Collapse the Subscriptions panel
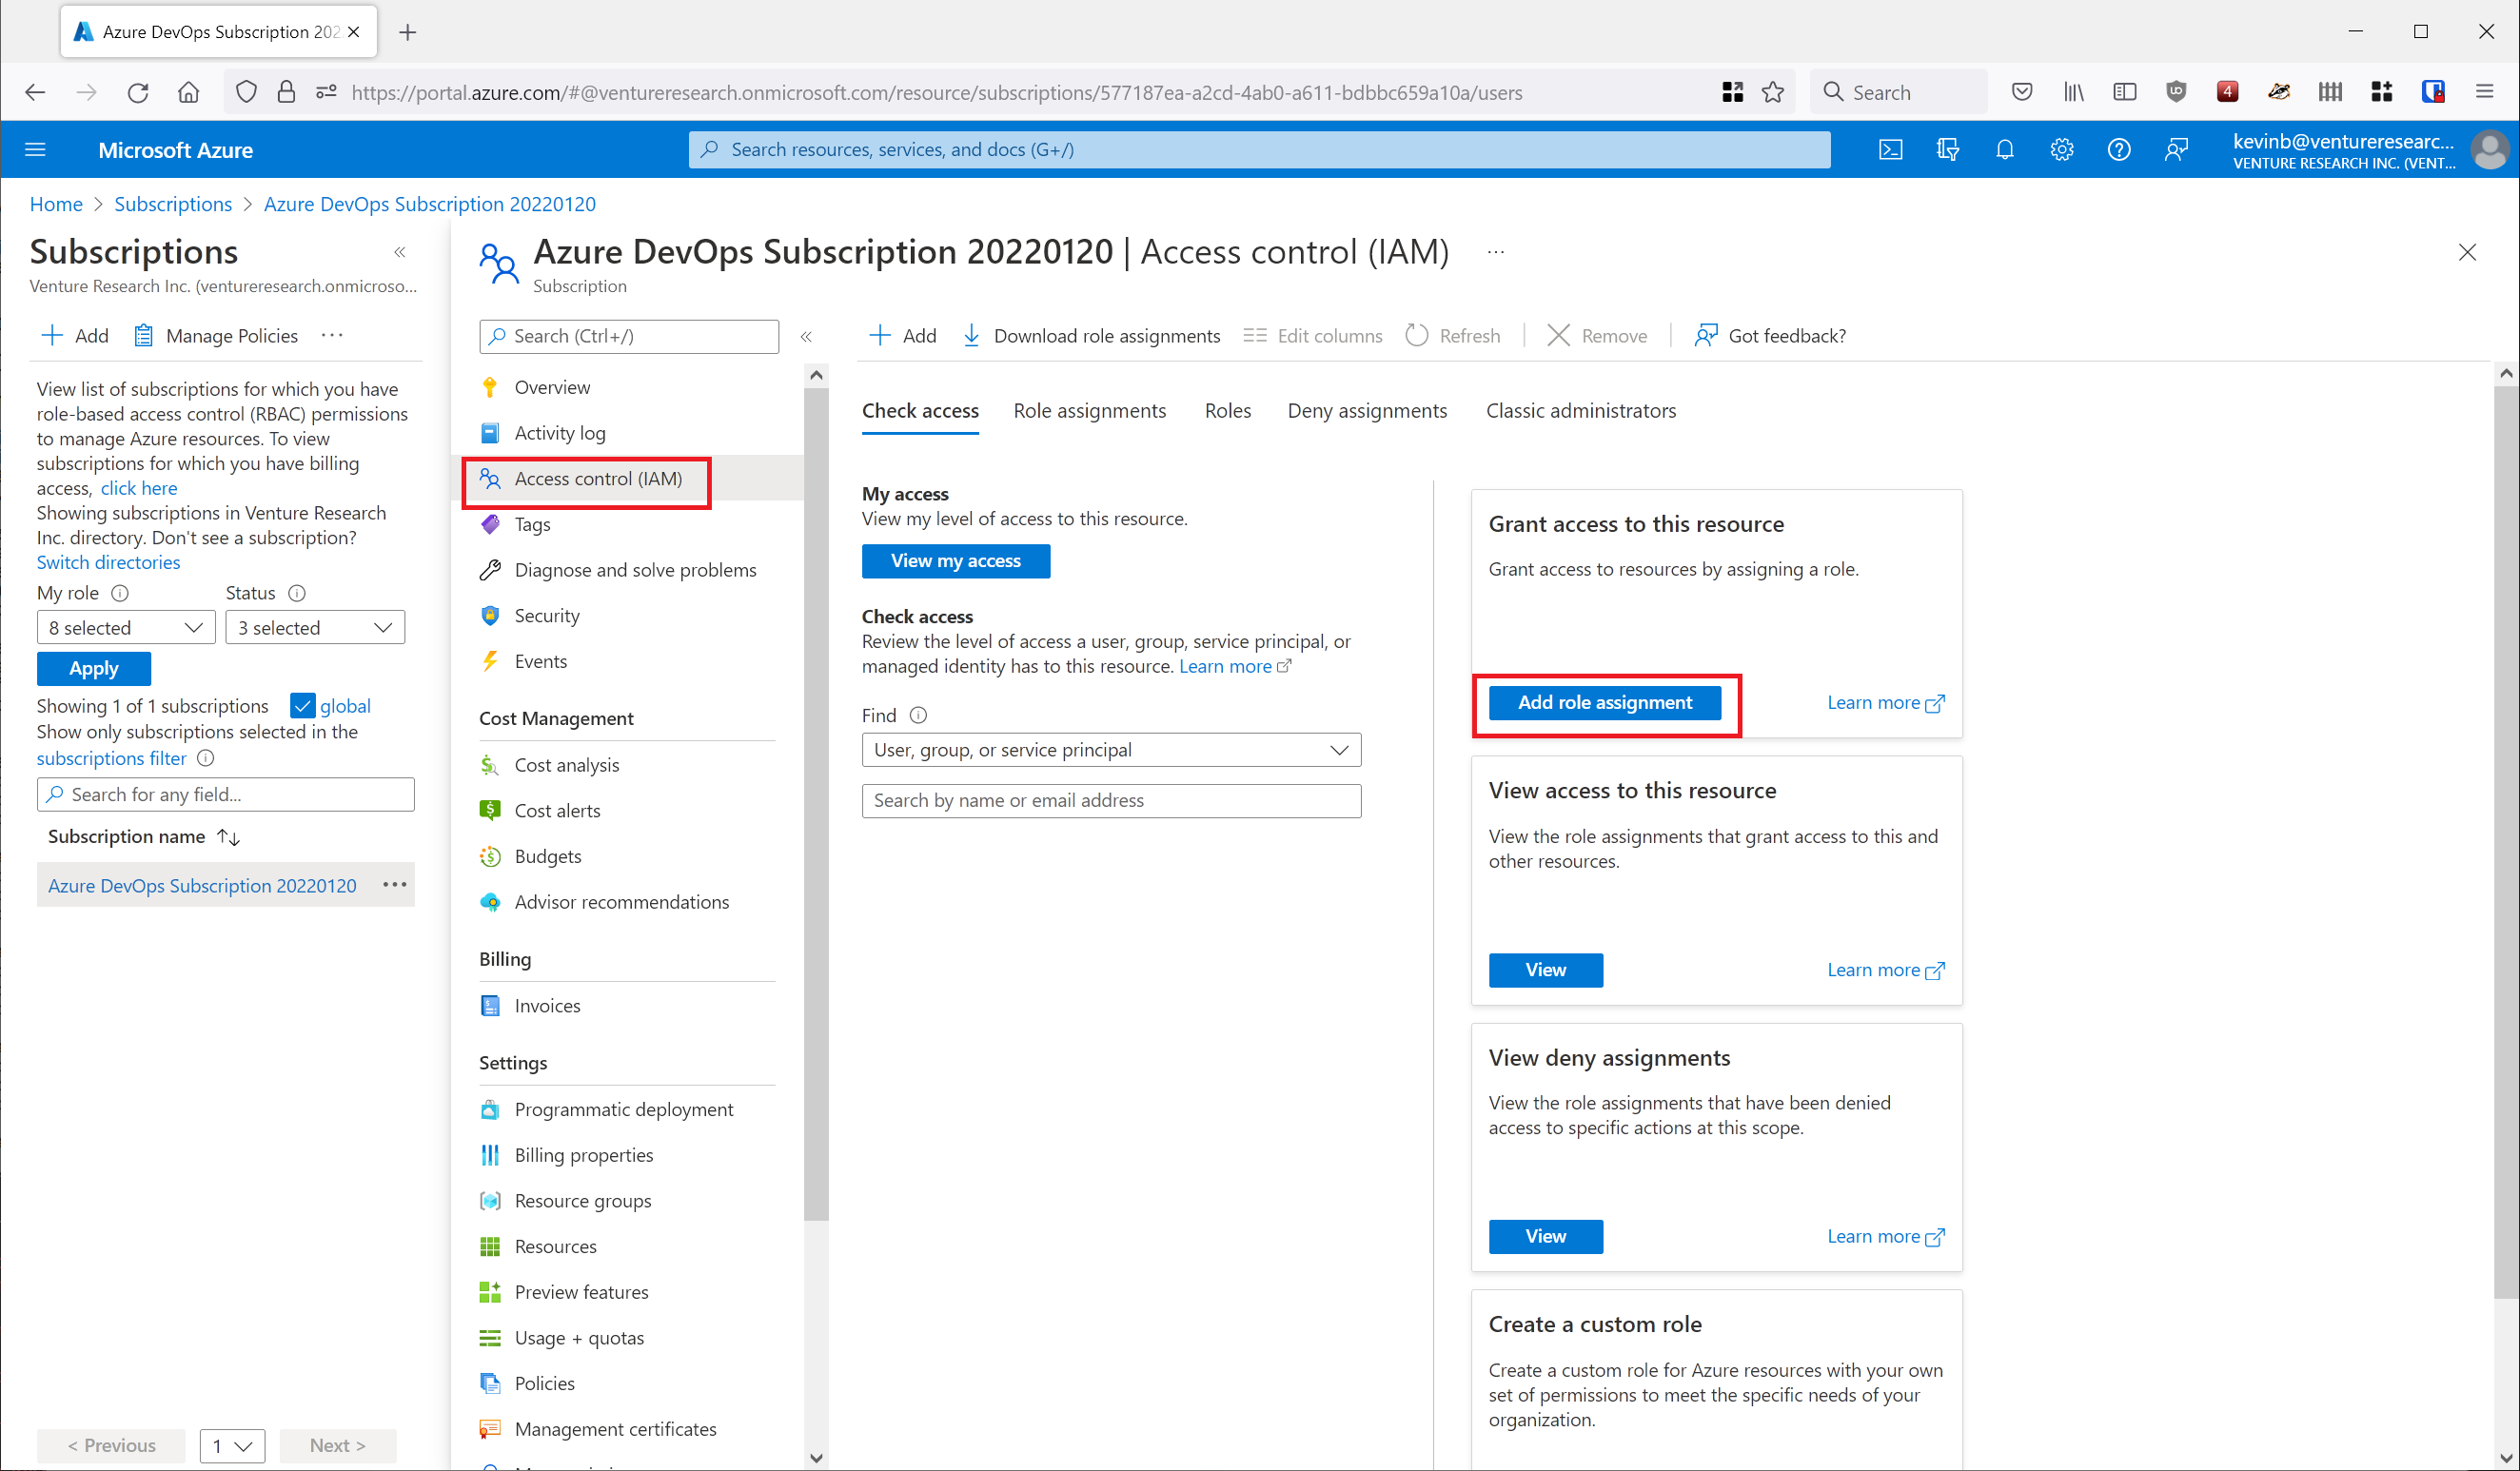The height and width of the screenshot is (1471, 2520). pos(400,252)
